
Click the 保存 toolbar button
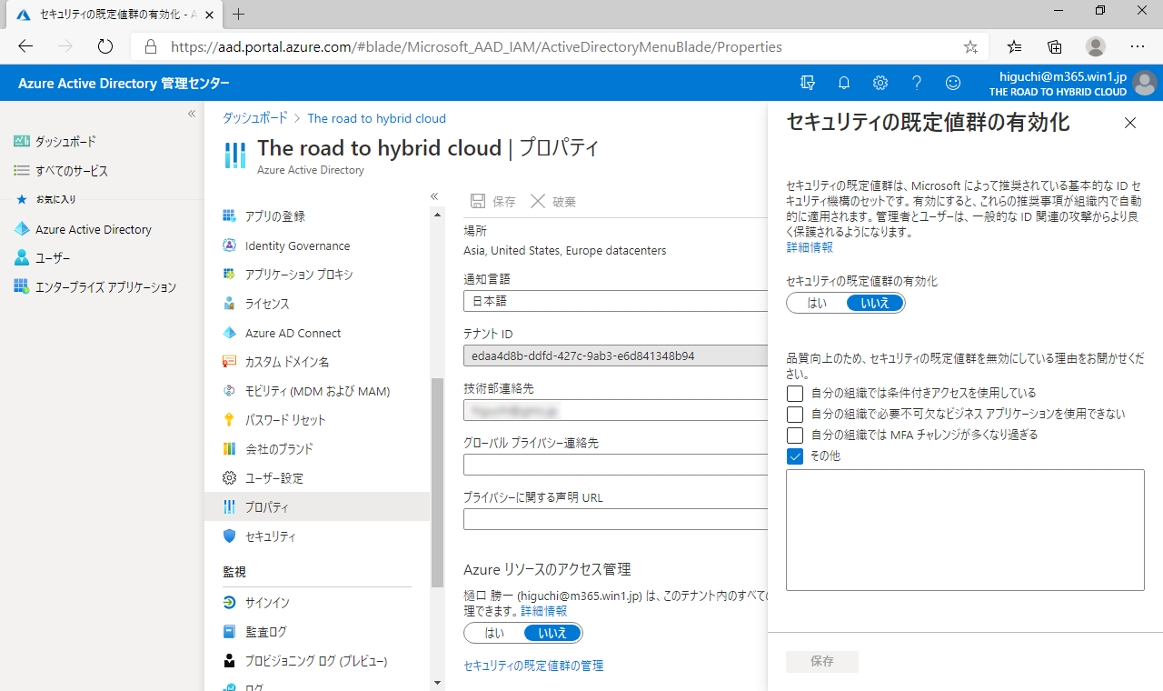click(492, 202)
